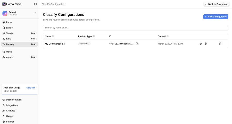232x124 pixels.
Task: Focus the Search by name or ID field
Action: tap(136, 28)
